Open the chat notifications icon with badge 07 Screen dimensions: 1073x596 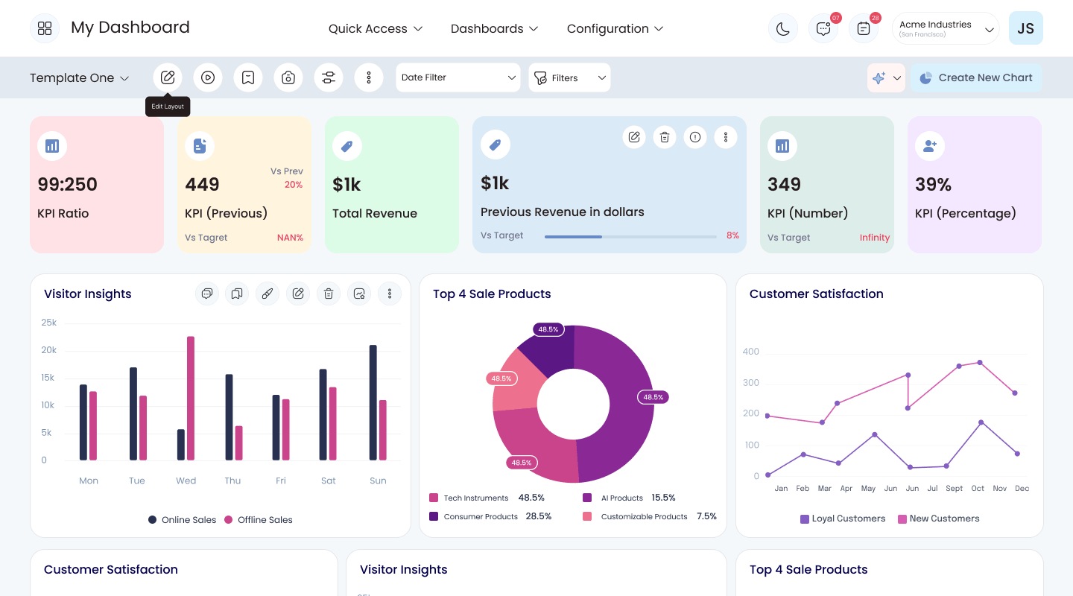[823, 28]
